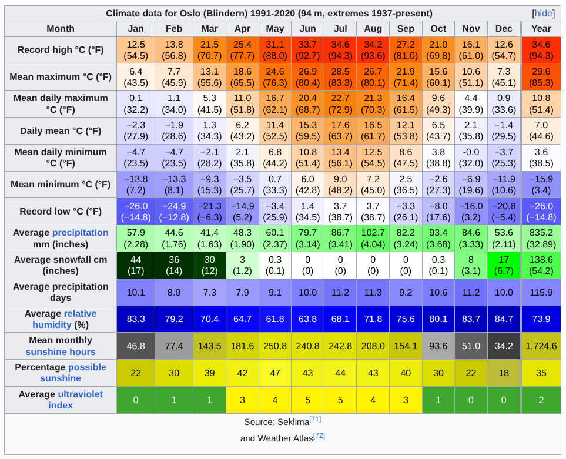Select the August precipitation cell 102.7
Screen dimensions: 566x459
click(373, 238)
